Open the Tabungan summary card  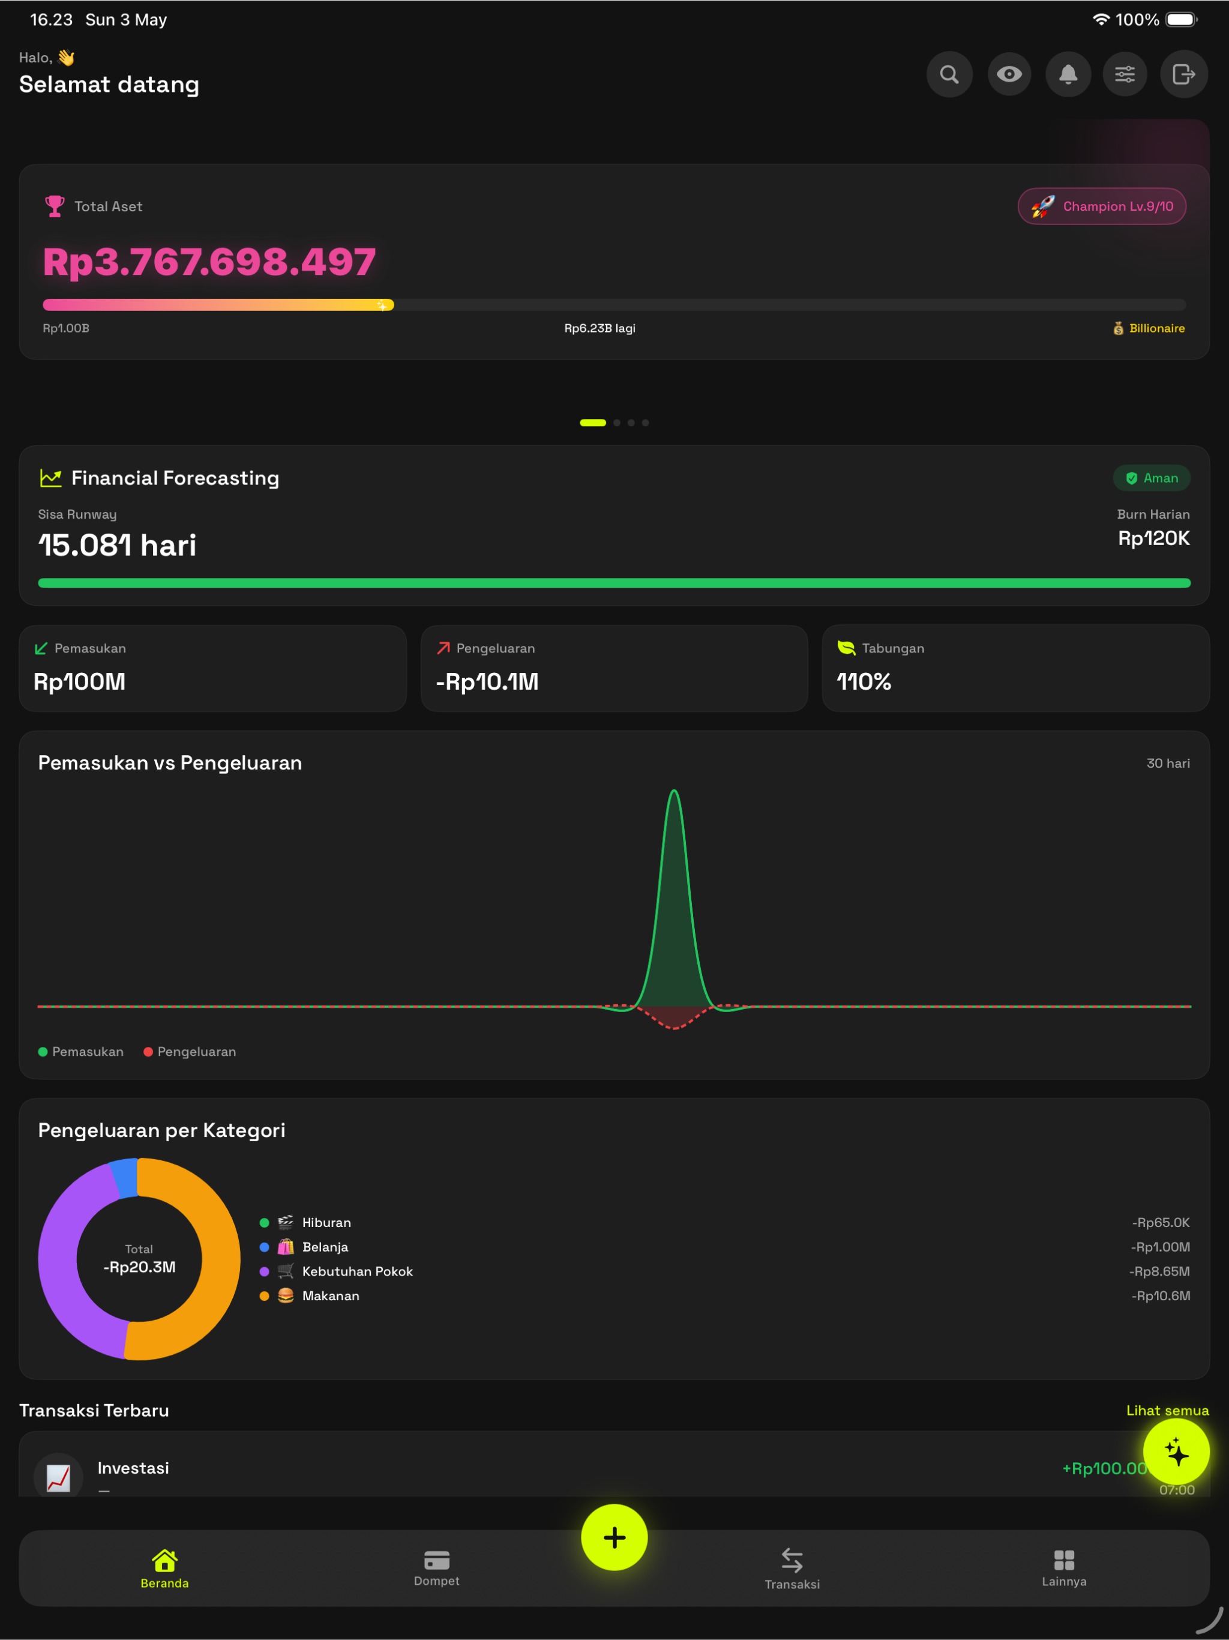click(1015, 668)
